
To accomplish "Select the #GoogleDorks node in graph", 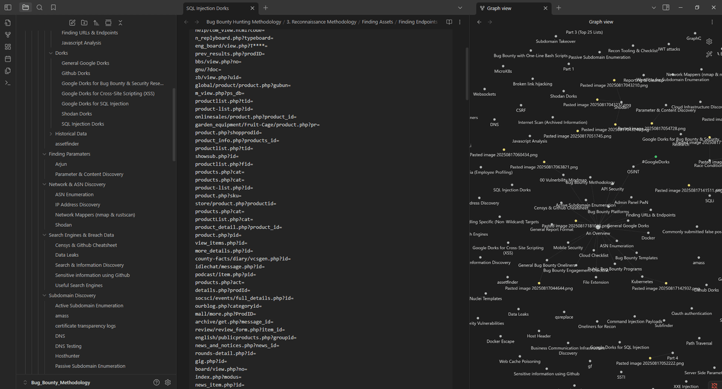I will point(655,157).
